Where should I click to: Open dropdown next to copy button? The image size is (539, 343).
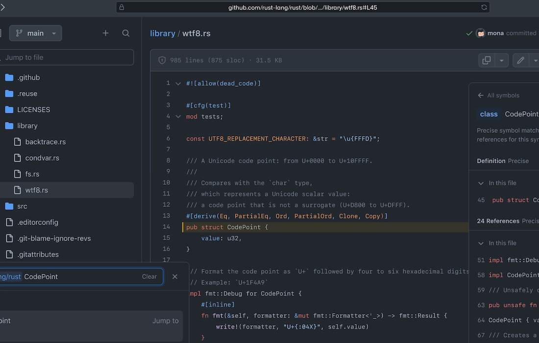pos(501,60)
